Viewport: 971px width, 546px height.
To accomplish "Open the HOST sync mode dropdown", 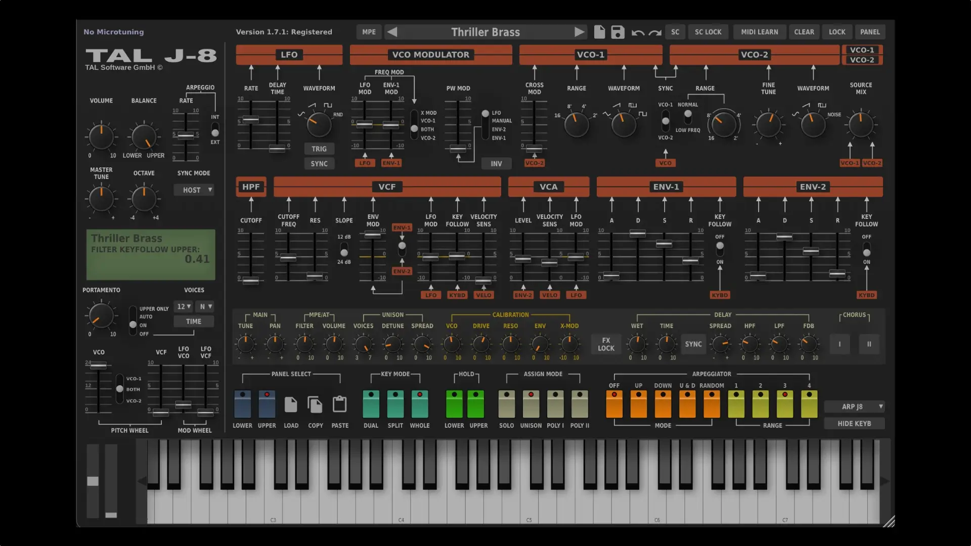I will click(x=194, y=190).
